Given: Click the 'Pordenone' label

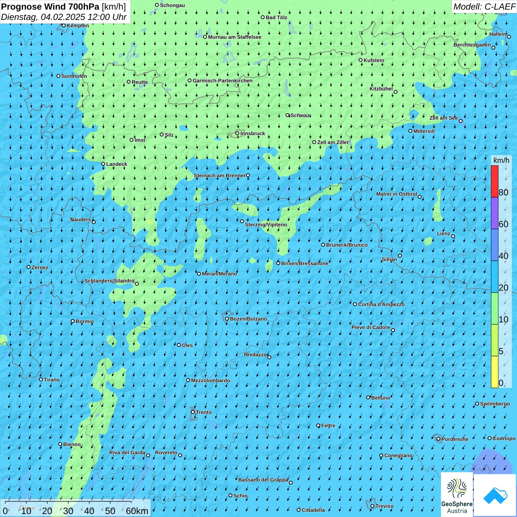Looking at the screenshot, I should point(455,439).
